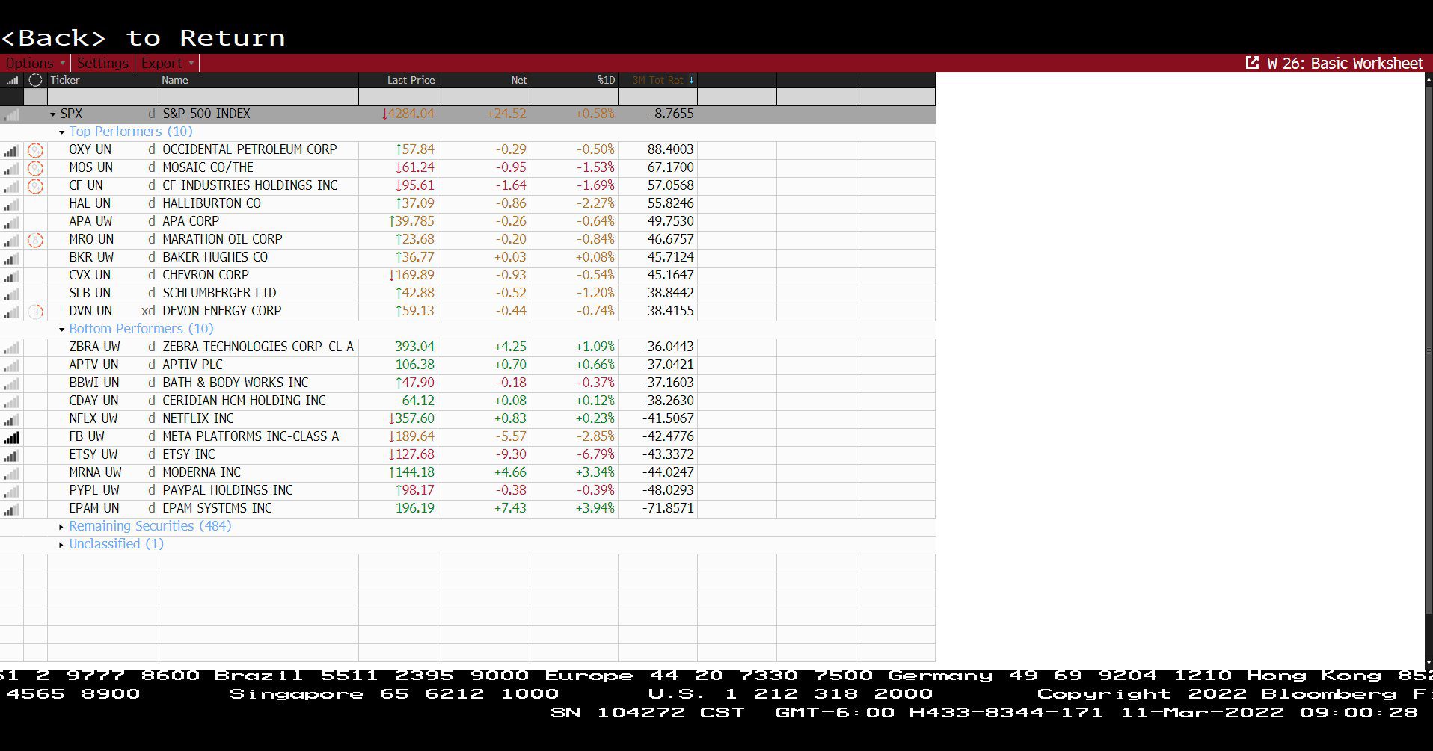1433x751 pixels.
Task: Open the pop-out window icon beside W 26
Action: tap(1252, 63)
